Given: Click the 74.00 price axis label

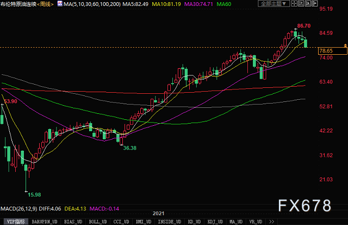Looking at the screenshot, I should pos(326,58).
